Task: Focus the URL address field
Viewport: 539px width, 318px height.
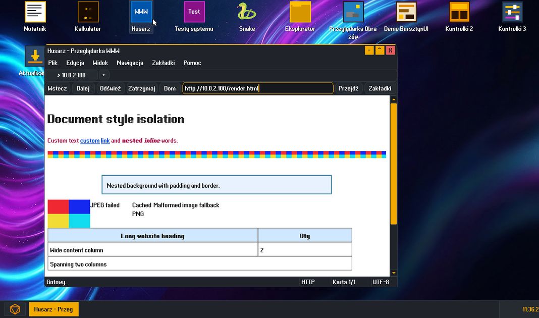Action: (x=258, y=88)
